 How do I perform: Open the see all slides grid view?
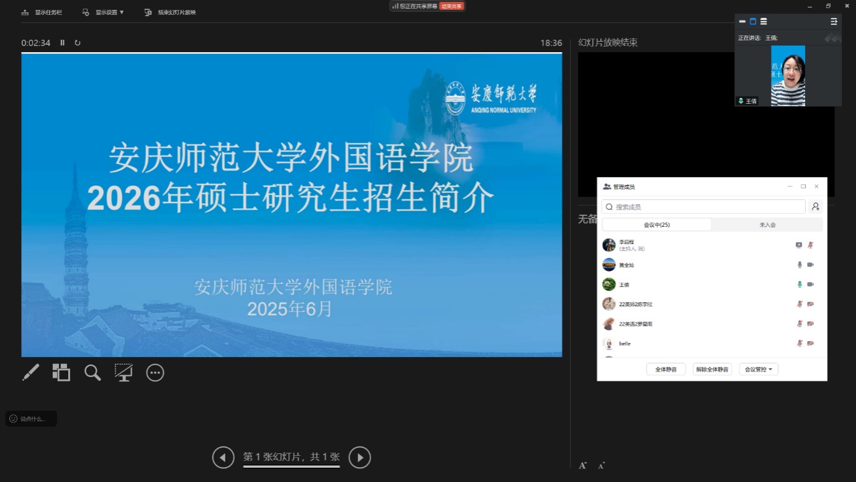(61, 372)
